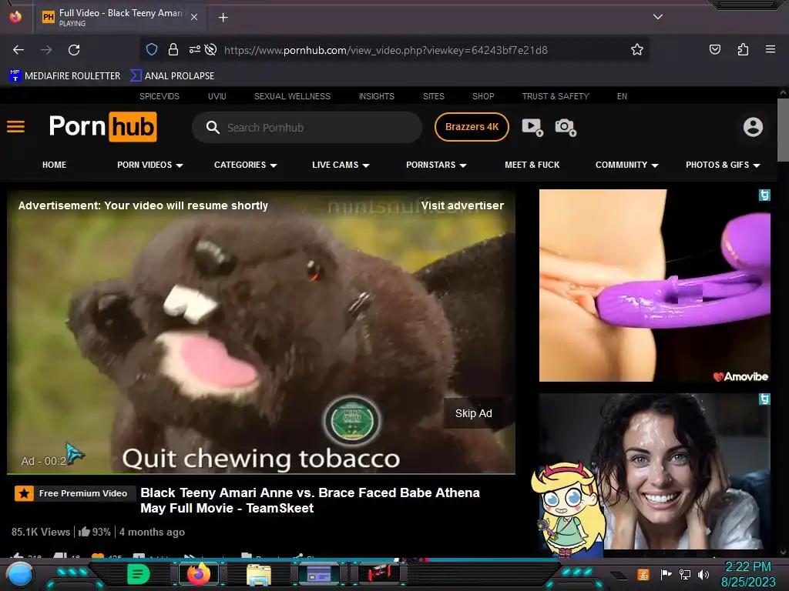Click the taskbar clock showing 2:22 PM
The height and width of the screenshot is (591, 789).
(x=748, y=574)
